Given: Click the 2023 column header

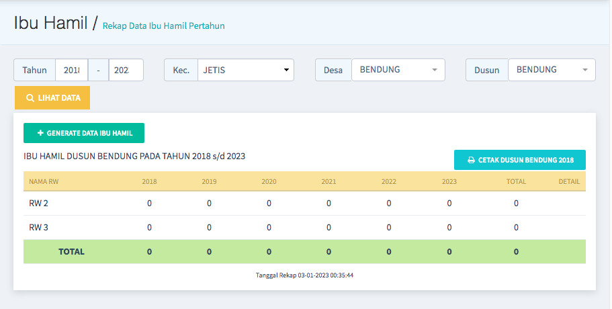Looking at the screenshot, I should pyautogui.click(x=449, y=181).
